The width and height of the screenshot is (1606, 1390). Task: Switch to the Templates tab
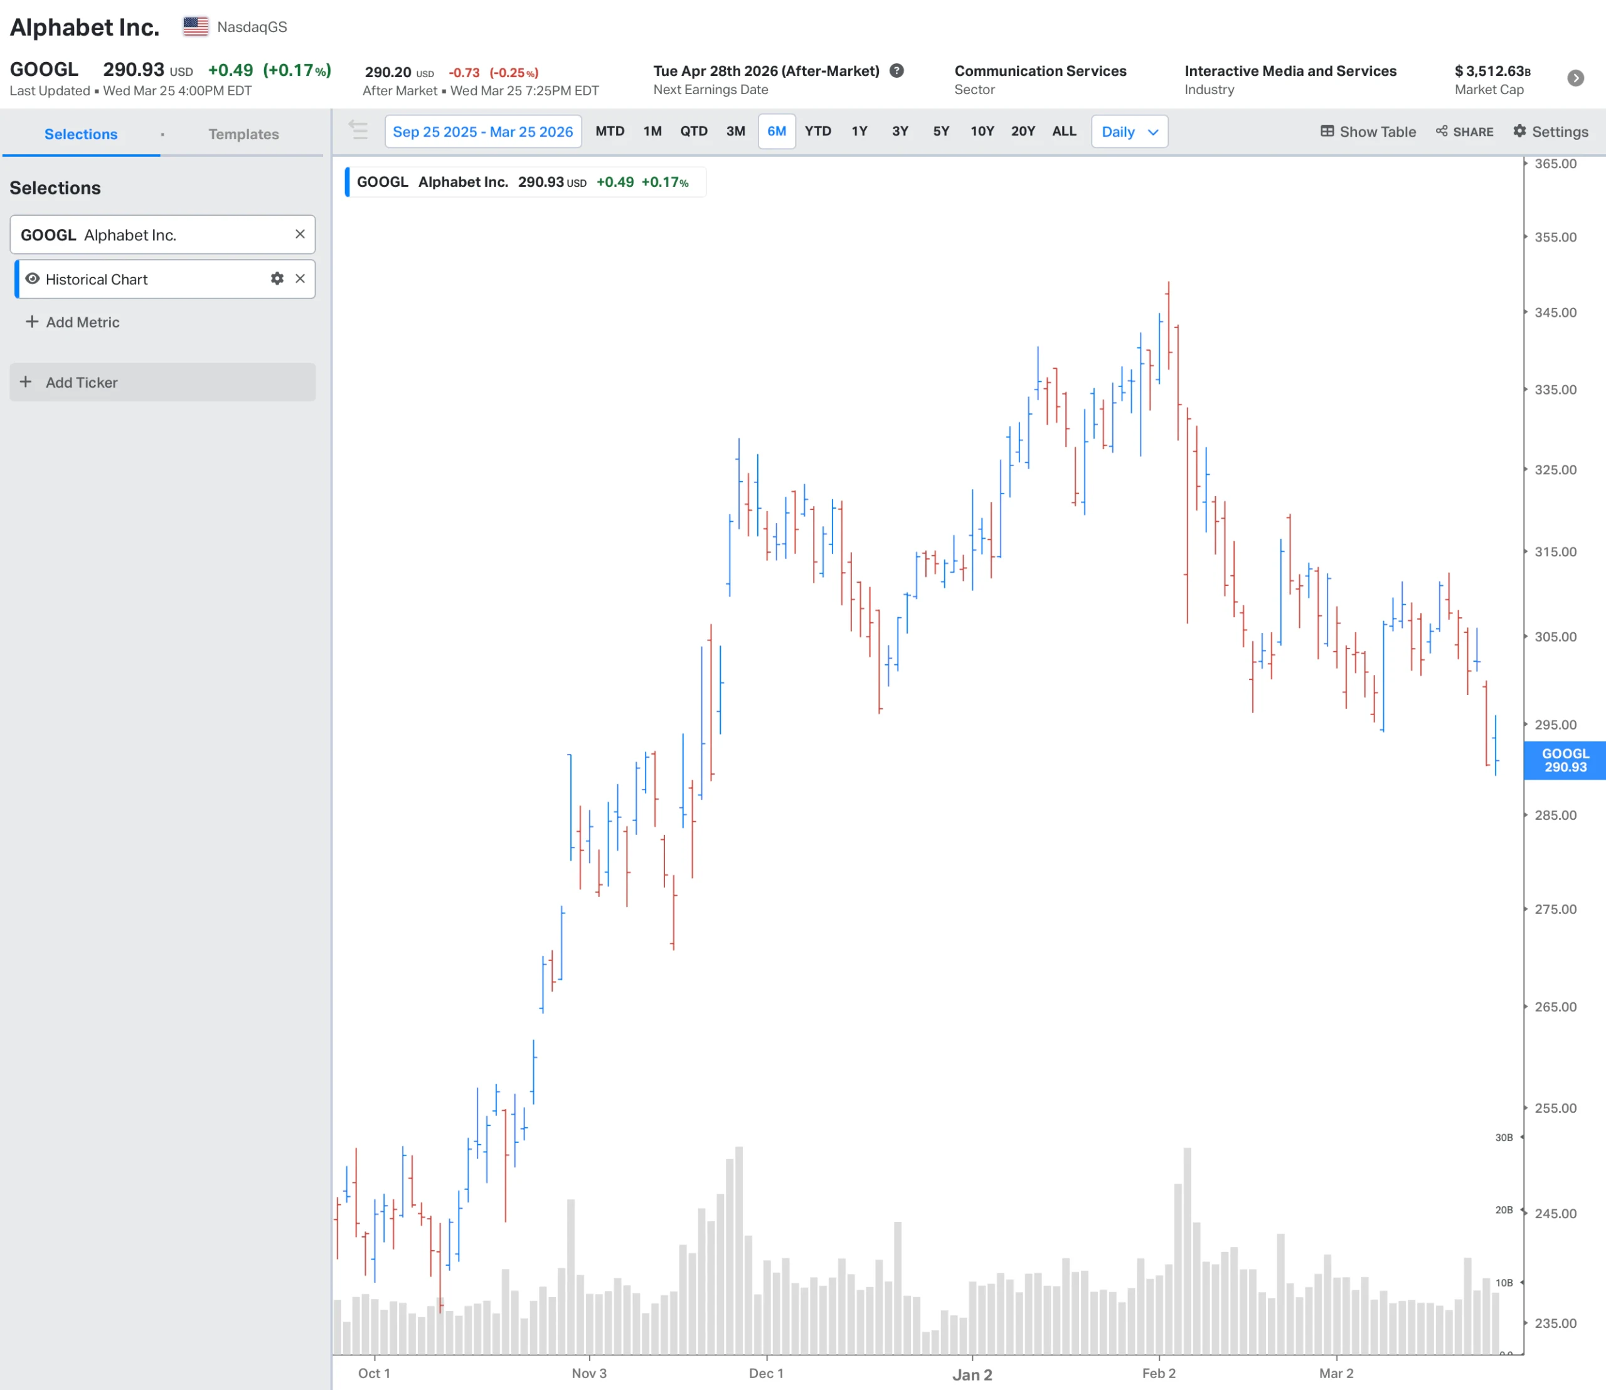[243, 134]
